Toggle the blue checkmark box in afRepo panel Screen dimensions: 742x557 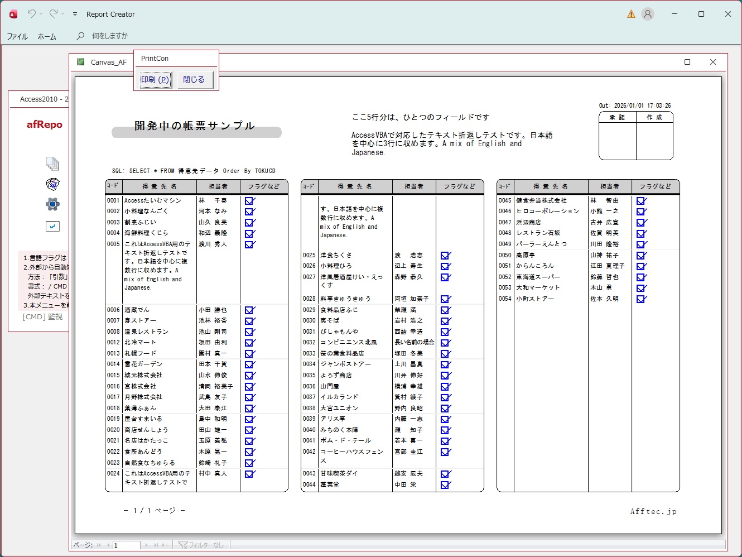coord(52,226)
